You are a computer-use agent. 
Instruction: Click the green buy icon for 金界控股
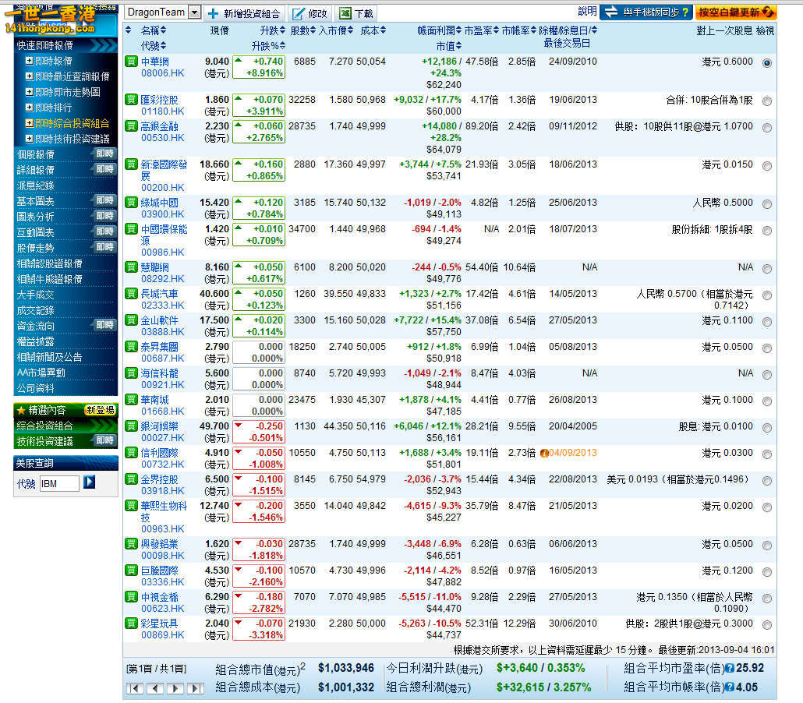point(131,479)
